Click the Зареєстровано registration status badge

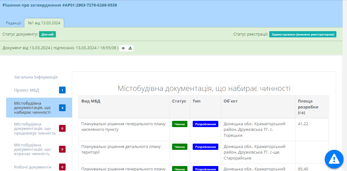click(x=303, y=34)
